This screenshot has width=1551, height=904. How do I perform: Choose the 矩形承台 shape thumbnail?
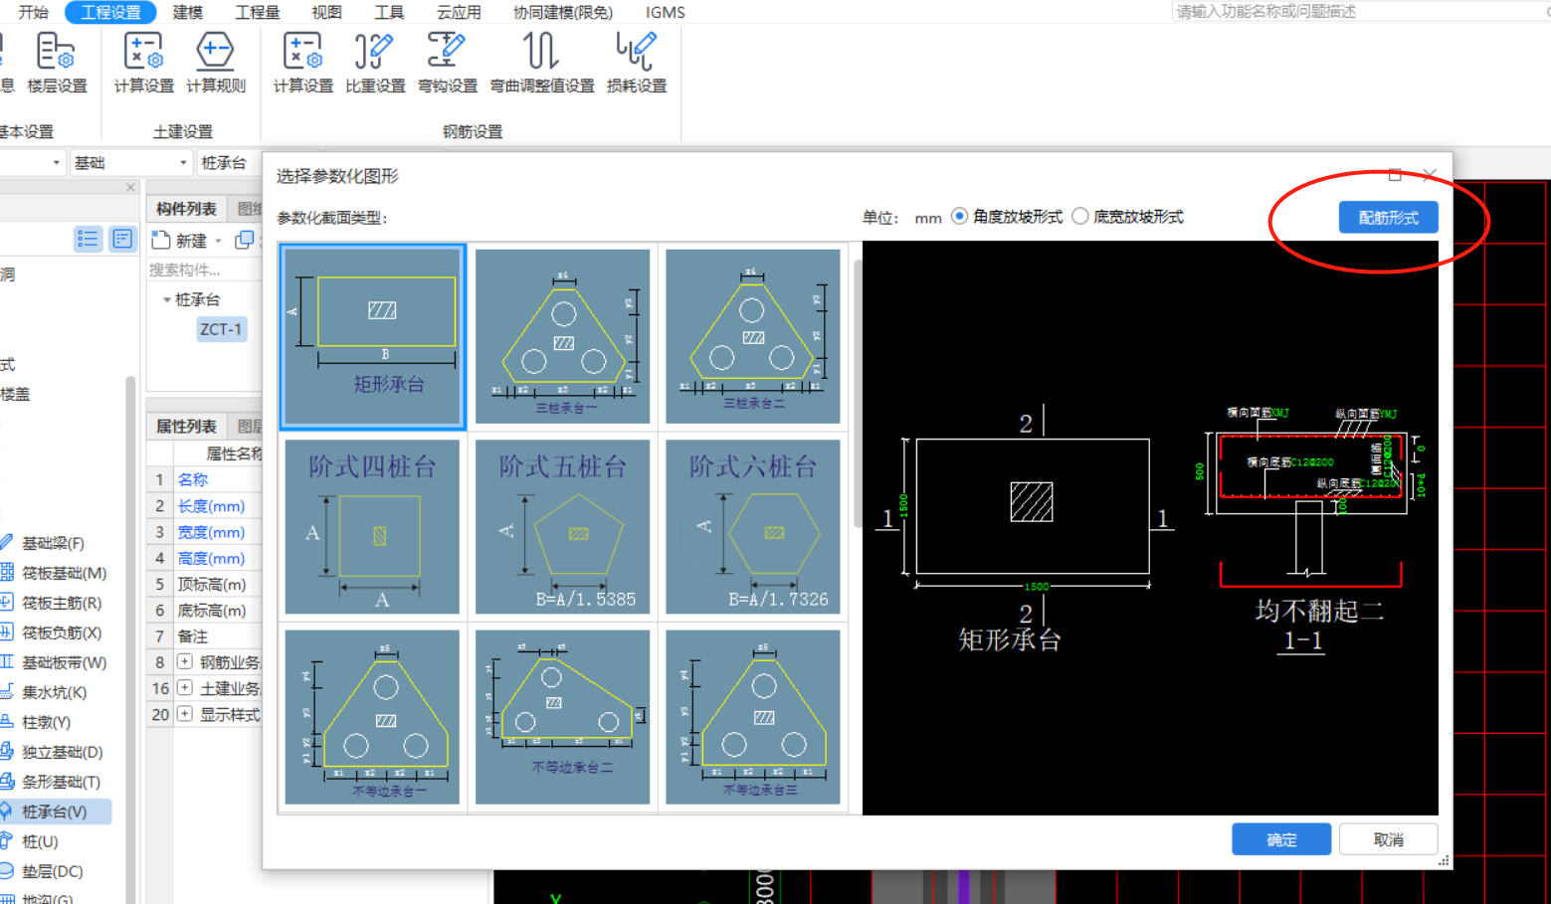tap(372, 336)
